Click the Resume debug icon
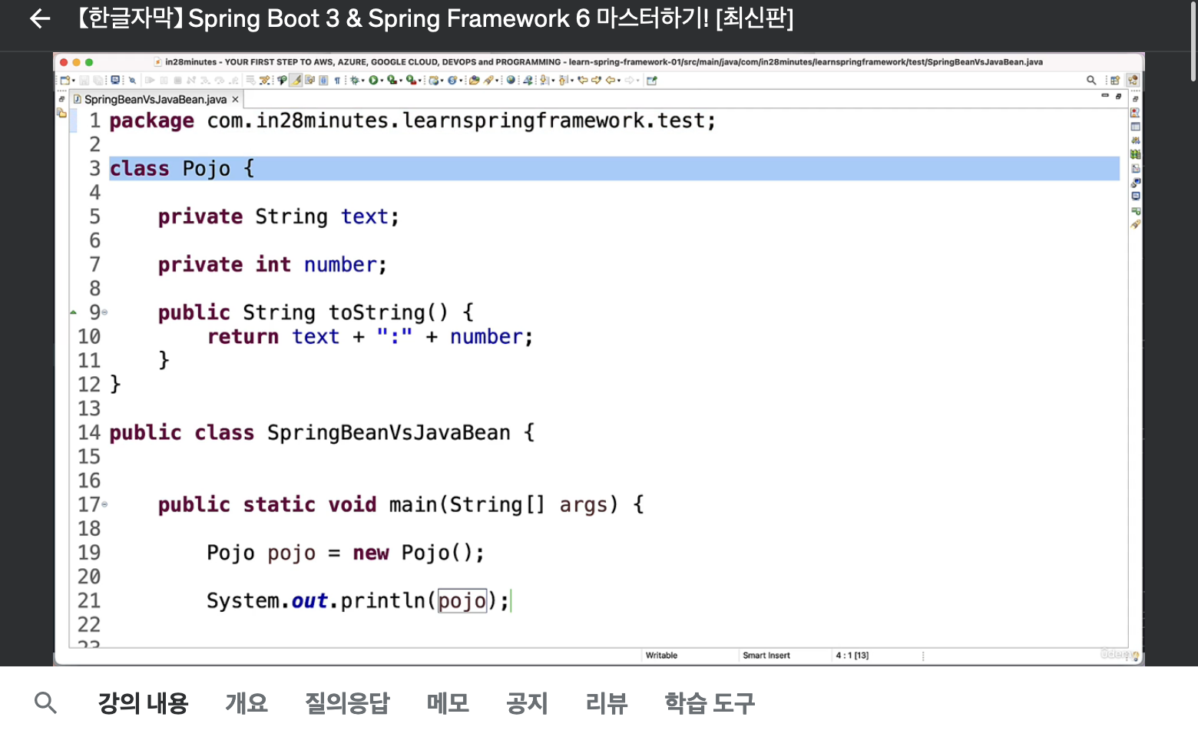1198x737 pixels. click(150, 80)
